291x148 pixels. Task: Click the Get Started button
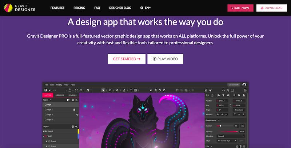tap(127, 59)
